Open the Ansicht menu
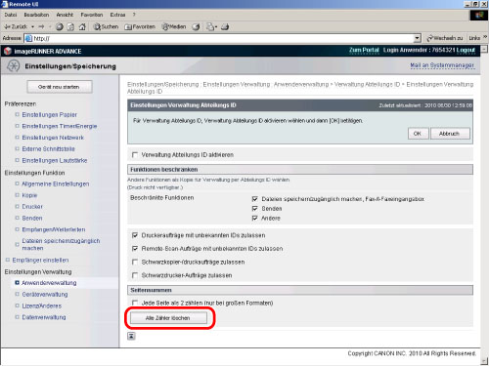This screenshot has height=366, width=489. pyautogui.click(x=65, y=15)
